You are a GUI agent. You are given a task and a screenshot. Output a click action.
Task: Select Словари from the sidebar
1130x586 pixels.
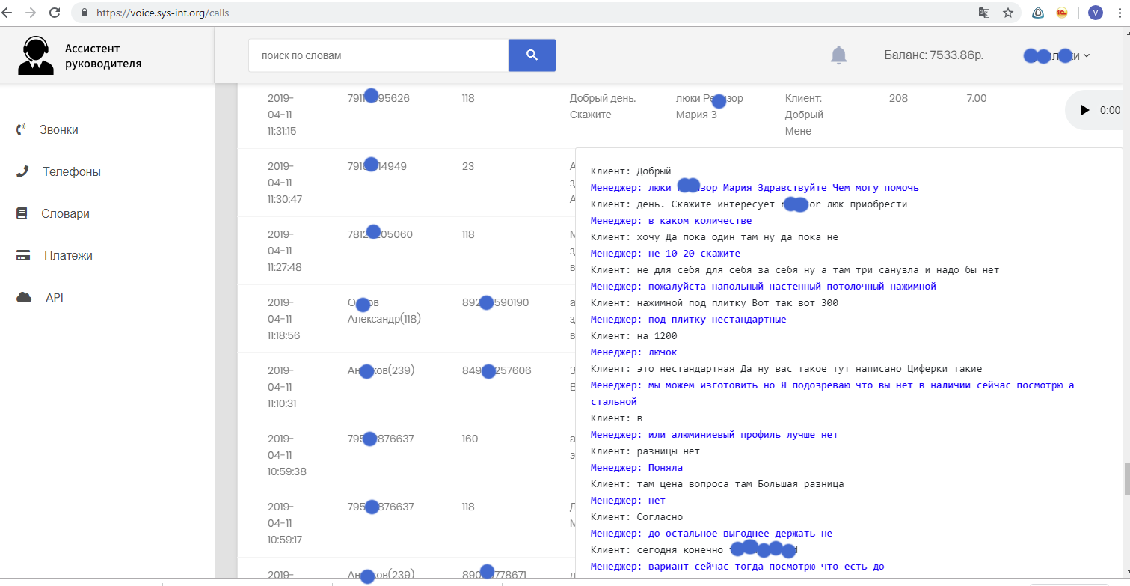(65, 214)
